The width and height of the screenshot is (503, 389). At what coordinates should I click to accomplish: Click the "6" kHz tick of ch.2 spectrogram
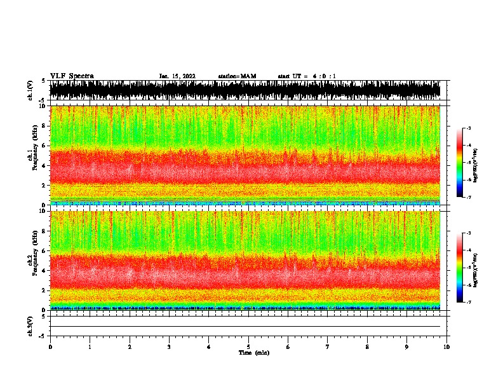45,251
